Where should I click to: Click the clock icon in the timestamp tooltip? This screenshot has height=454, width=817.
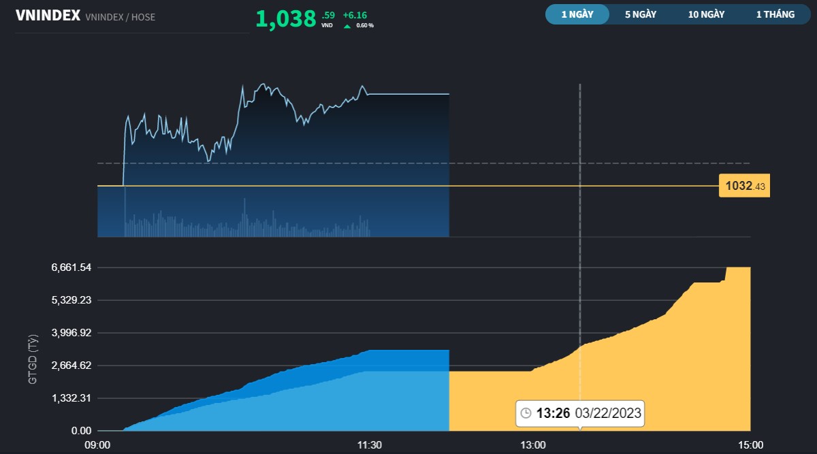[x=526, y=413]
